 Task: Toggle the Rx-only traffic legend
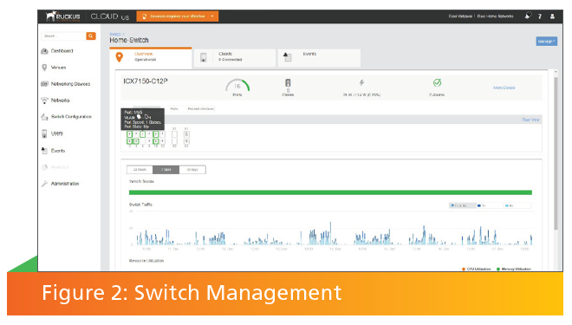[x=517, y=205]
